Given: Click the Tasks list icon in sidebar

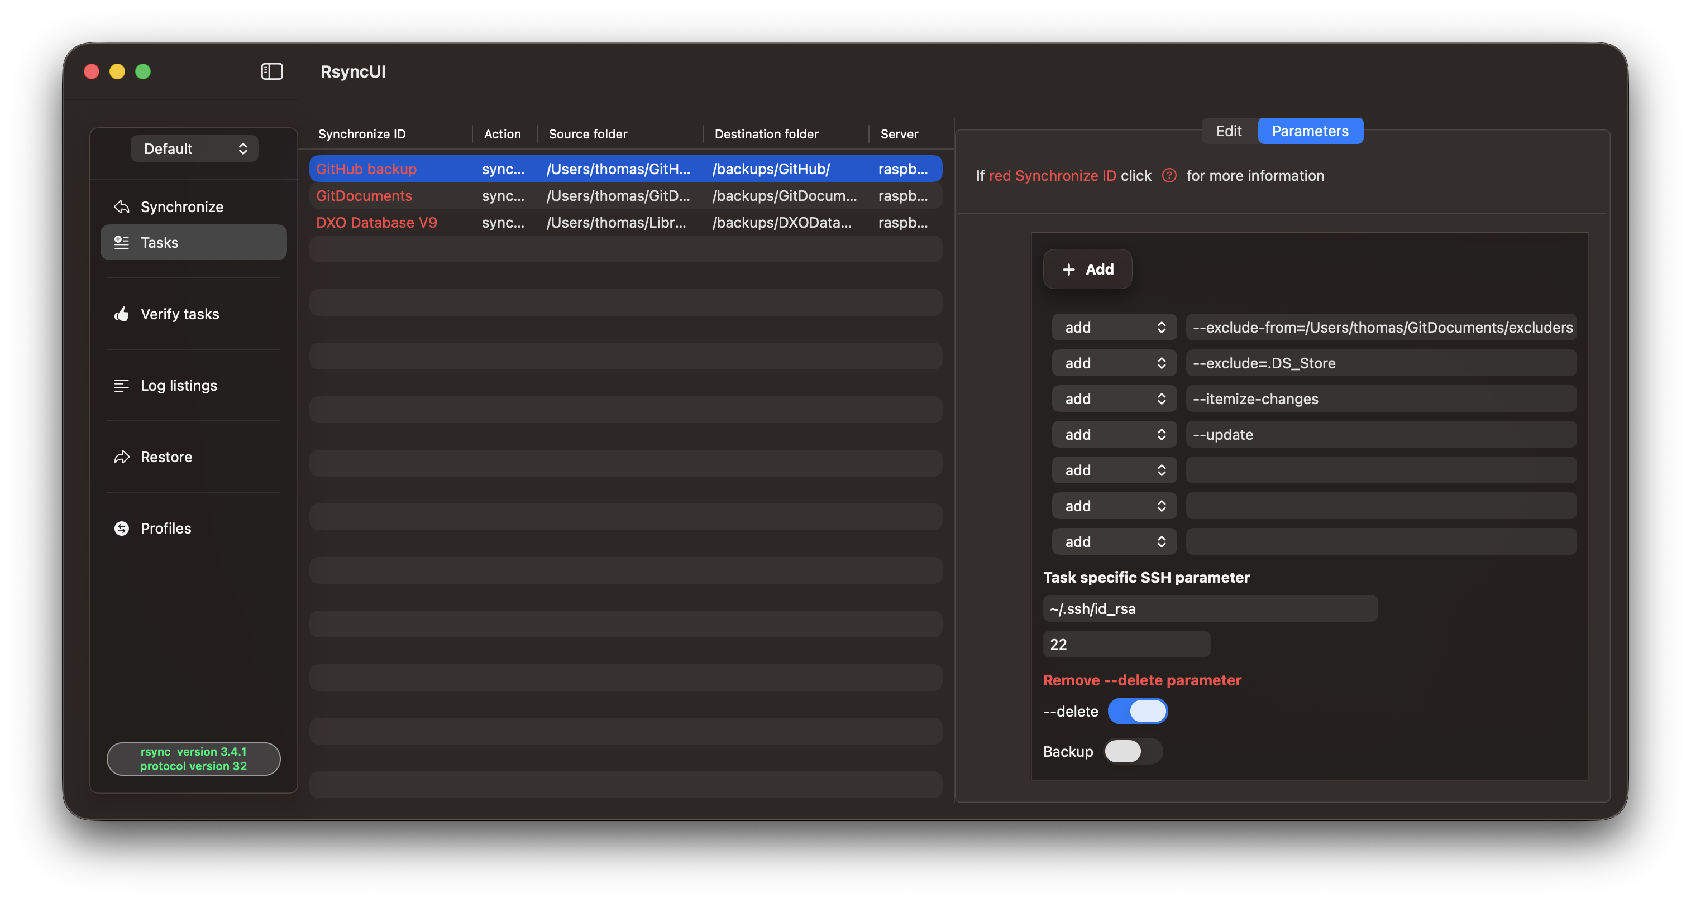Looking at the screenshot, I should 121,242.
